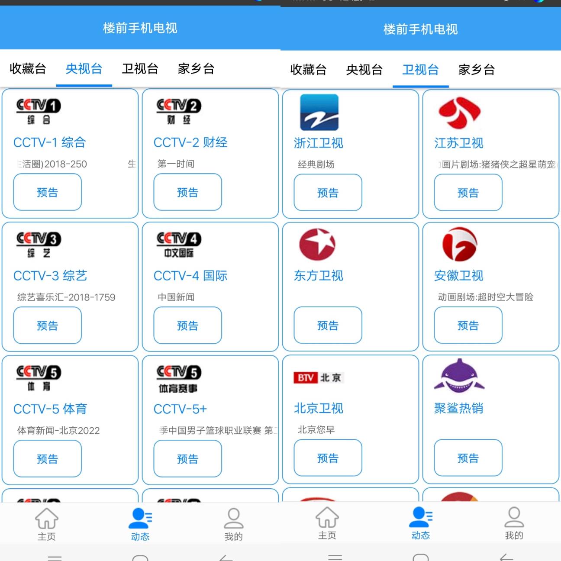The height and width of the screenshot is (561, 561).
Task: Open the 家乡台 tab
Action: click(196, 69)
